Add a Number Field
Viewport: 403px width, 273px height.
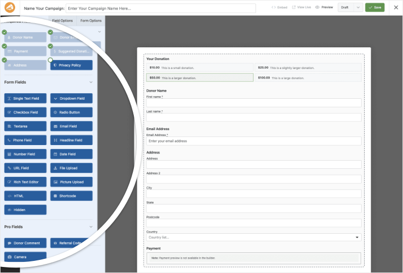pos(25,154)
